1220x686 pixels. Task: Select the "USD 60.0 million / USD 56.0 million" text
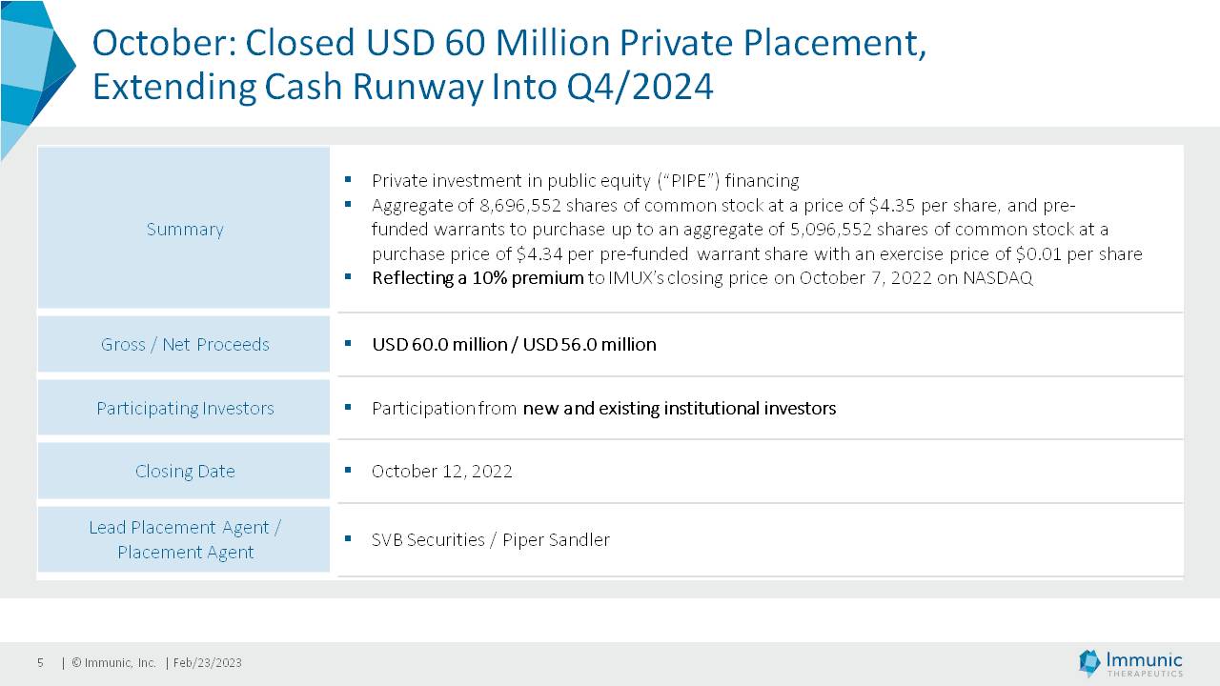pos(514,344)
